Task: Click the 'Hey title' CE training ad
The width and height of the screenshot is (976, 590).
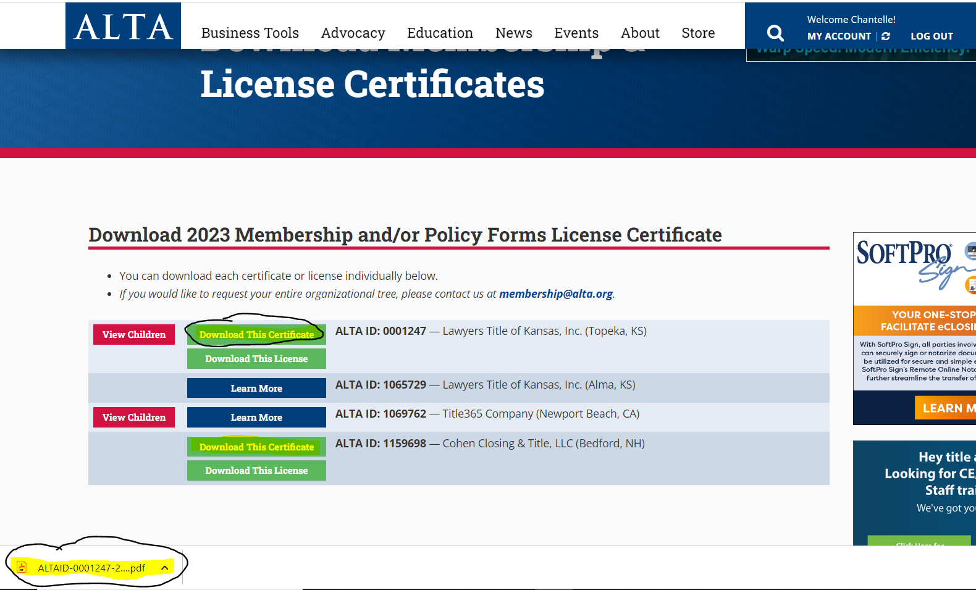Action: 914,493
